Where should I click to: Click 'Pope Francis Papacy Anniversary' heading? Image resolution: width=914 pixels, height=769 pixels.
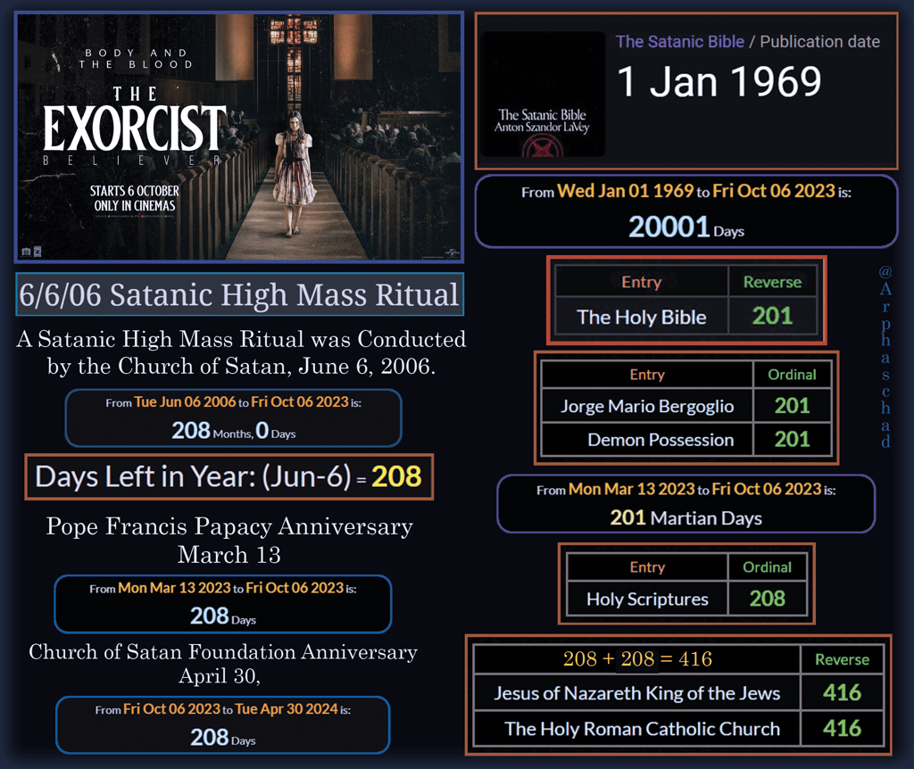[229, 526]
